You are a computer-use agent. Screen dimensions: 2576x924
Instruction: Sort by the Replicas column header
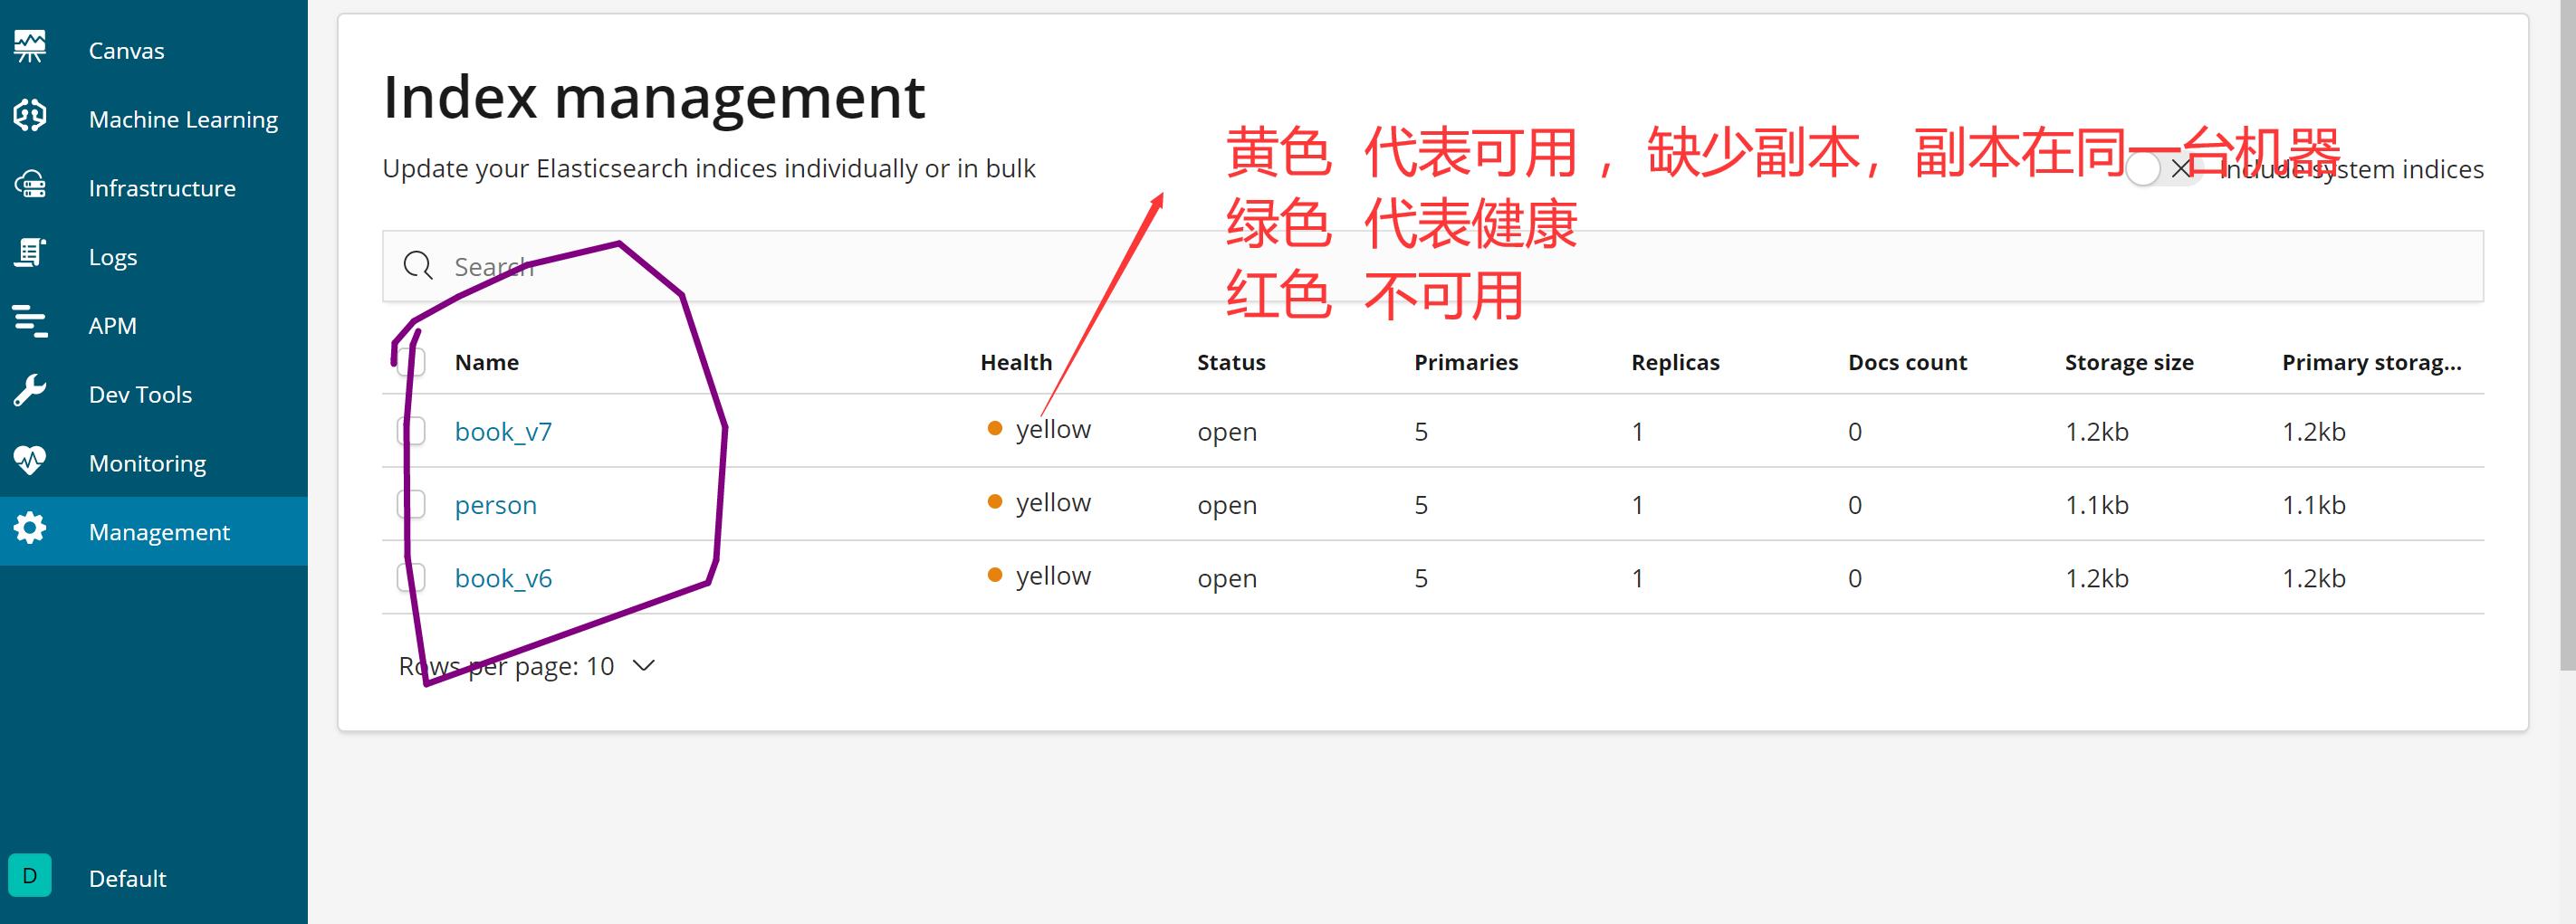pyautogui.click(x=1675, y=362)
